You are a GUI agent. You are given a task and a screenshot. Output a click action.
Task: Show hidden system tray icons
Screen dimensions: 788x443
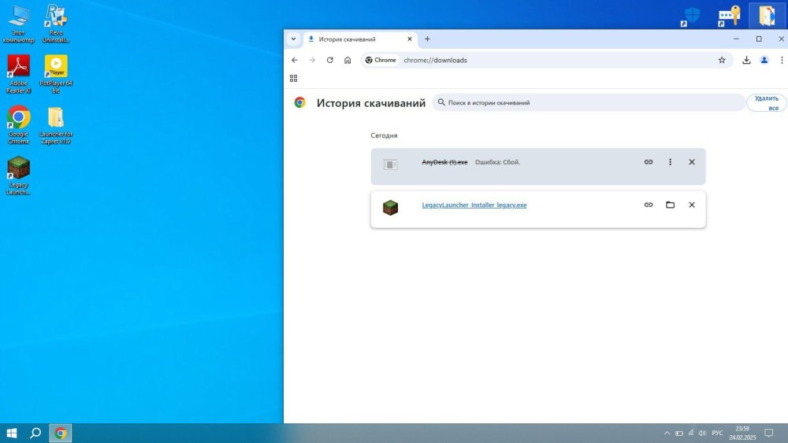[667, 433]
